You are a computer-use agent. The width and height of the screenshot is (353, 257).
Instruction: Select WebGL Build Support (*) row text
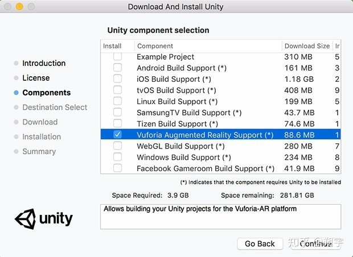coord(180,146)
